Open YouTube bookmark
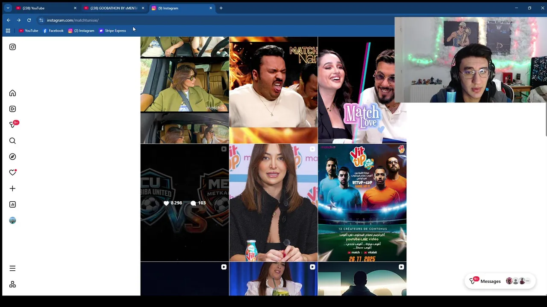 28,31
